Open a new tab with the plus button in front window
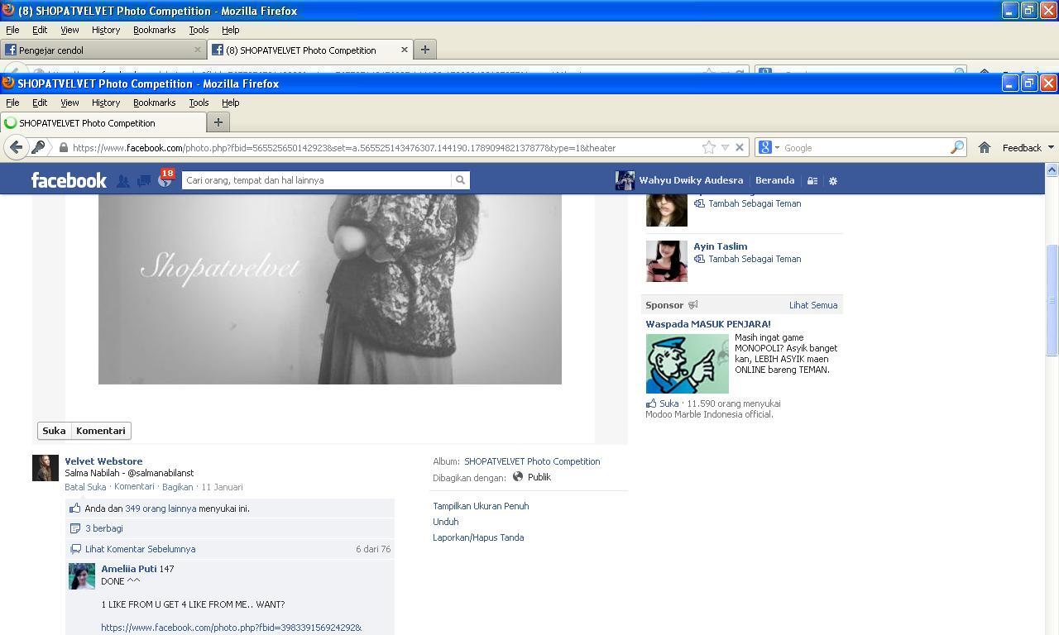This screenshot has width=1059, height=635. click(218, 122)
